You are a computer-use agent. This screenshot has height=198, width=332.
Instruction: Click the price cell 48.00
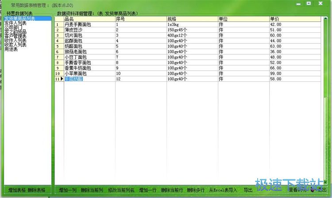[x=295, y=57]
